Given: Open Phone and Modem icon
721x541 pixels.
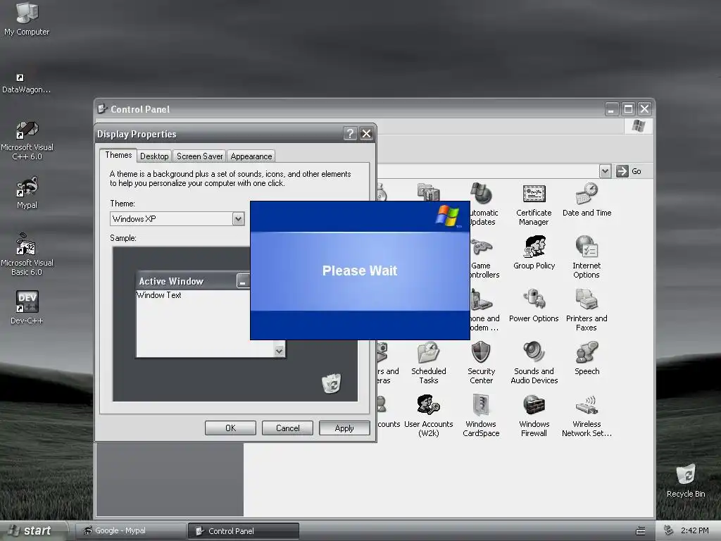Looking at the screenshot, I should [484, 311].
